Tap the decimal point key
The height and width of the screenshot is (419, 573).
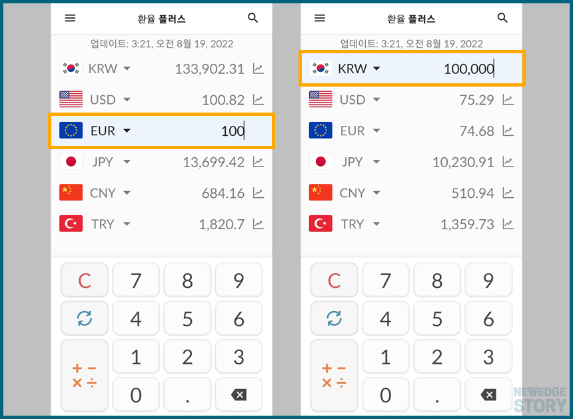187,394
